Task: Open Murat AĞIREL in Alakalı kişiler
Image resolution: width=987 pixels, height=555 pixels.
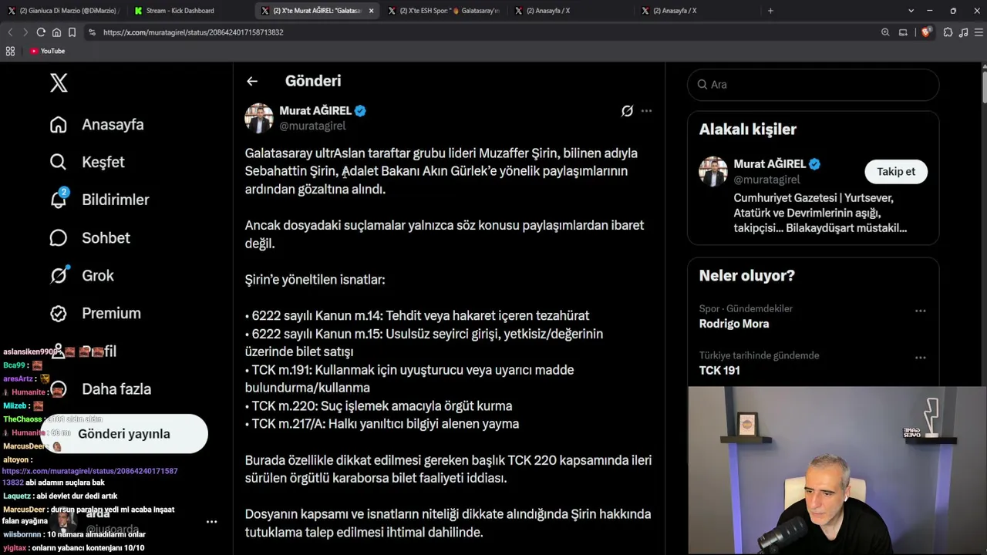Action: point(770,163)
